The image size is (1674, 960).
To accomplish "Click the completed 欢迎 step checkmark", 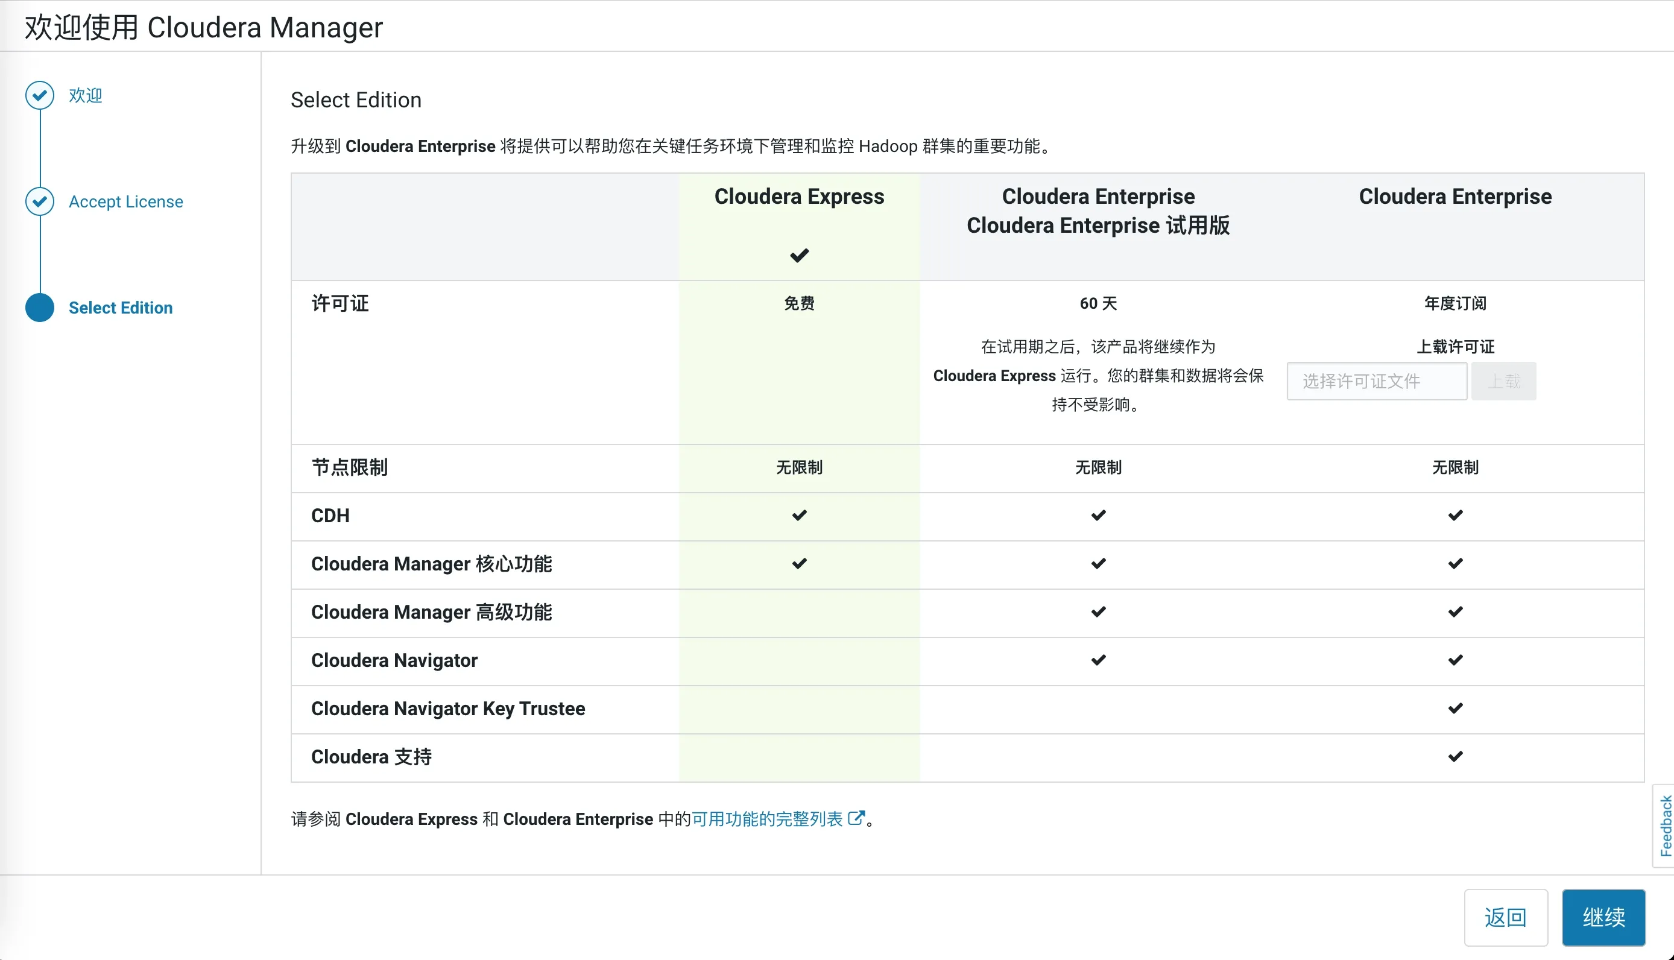I will coord(39,95).
